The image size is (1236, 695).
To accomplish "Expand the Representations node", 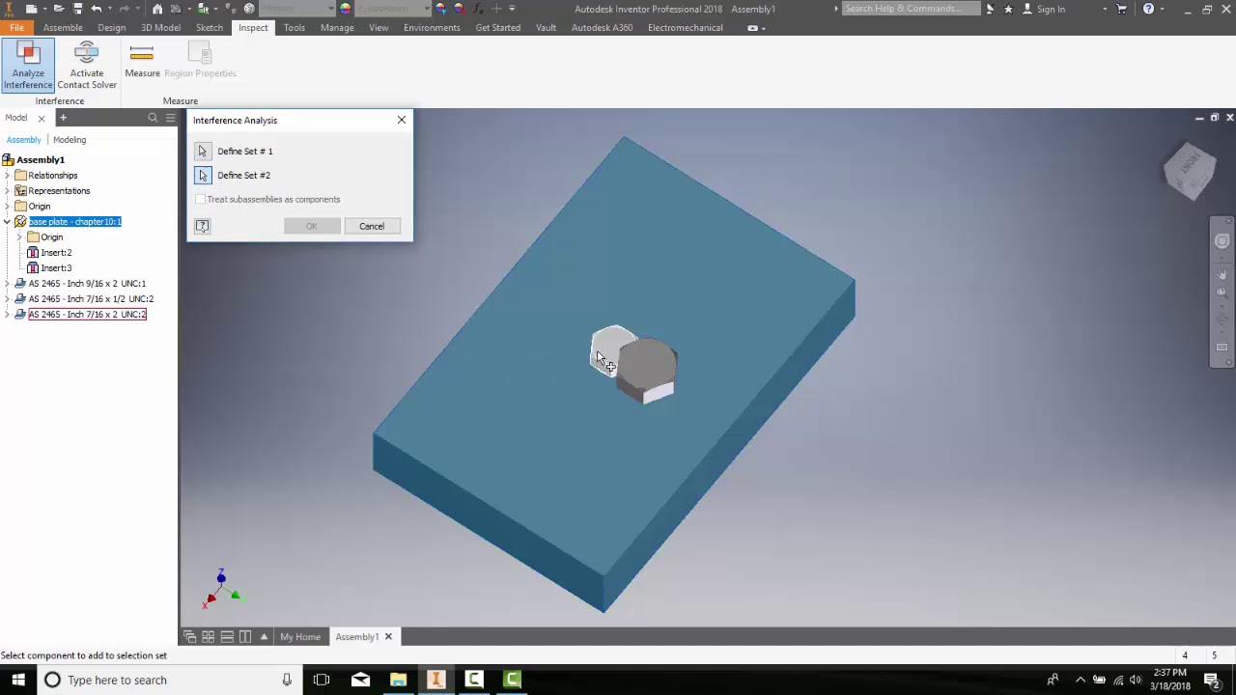I will click(x=8, y=191).
